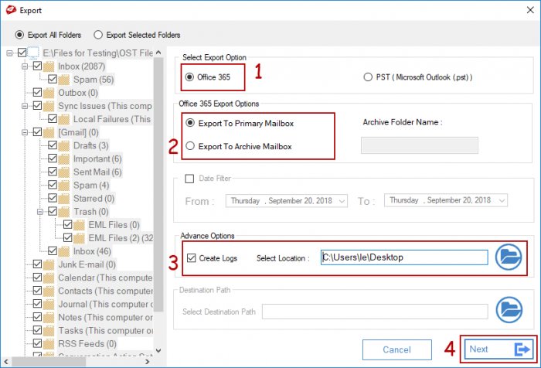Screen dimensions: 541x368
Task: Click the browse folder icon for log location
Action: (x=509, y=257)
